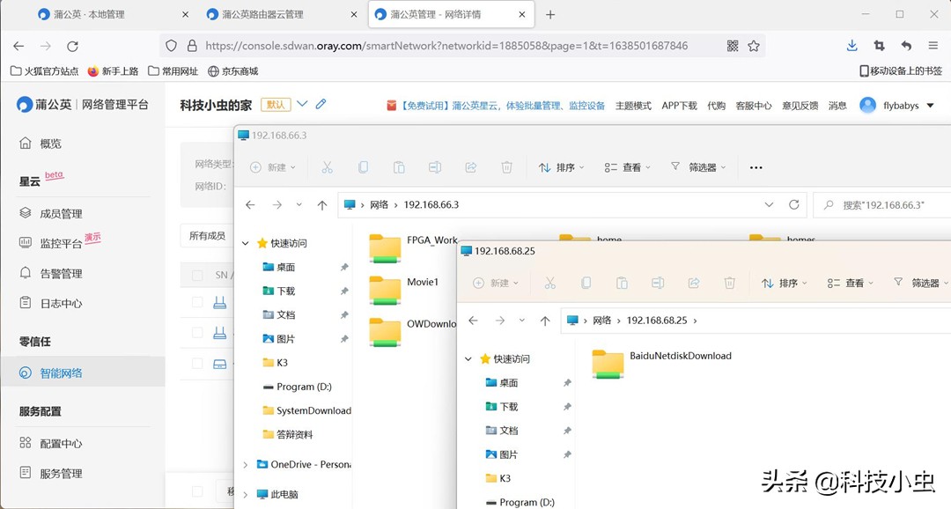Click 所有成员 filter button

[207, 235]
